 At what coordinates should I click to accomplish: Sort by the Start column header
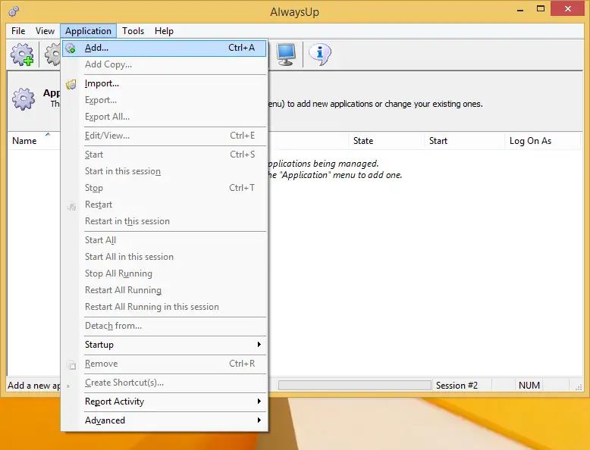point(464,141)
